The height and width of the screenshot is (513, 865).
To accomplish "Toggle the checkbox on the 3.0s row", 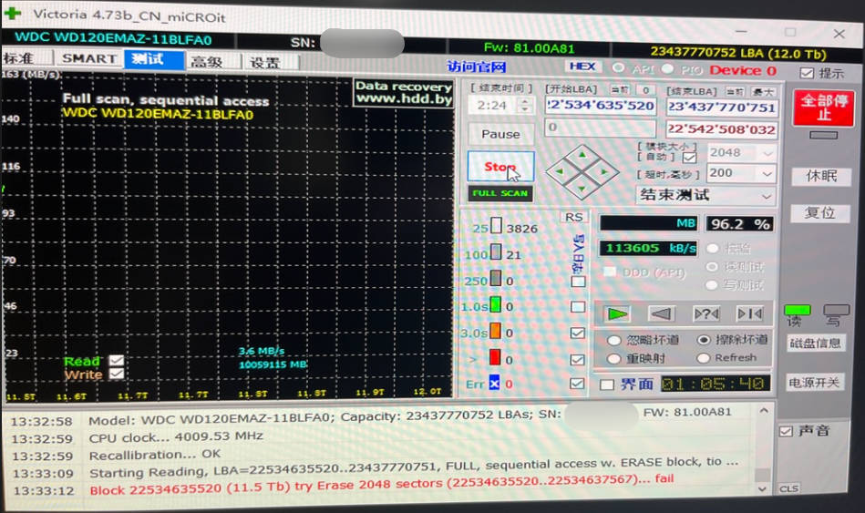I will pyautogui.click(x=578, y=333).
